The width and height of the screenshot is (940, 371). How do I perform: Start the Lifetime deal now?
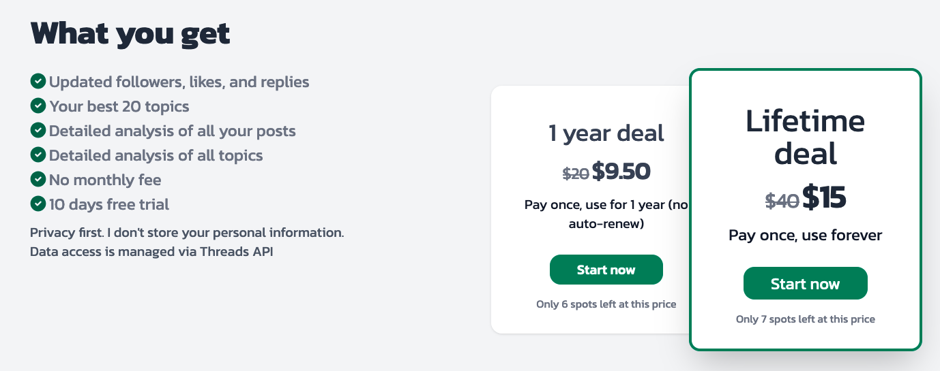805,284
